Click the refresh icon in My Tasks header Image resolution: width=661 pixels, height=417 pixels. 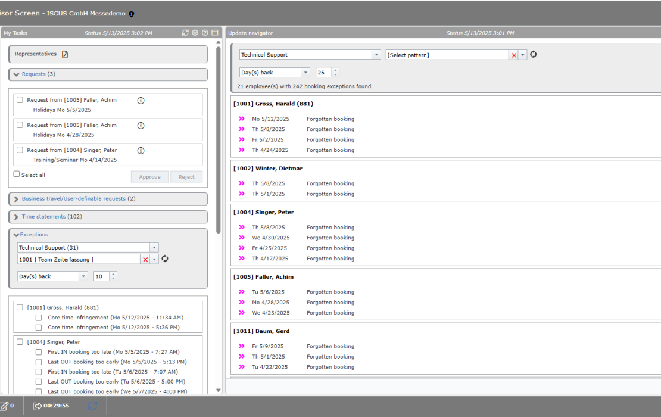tap(185, 33)
